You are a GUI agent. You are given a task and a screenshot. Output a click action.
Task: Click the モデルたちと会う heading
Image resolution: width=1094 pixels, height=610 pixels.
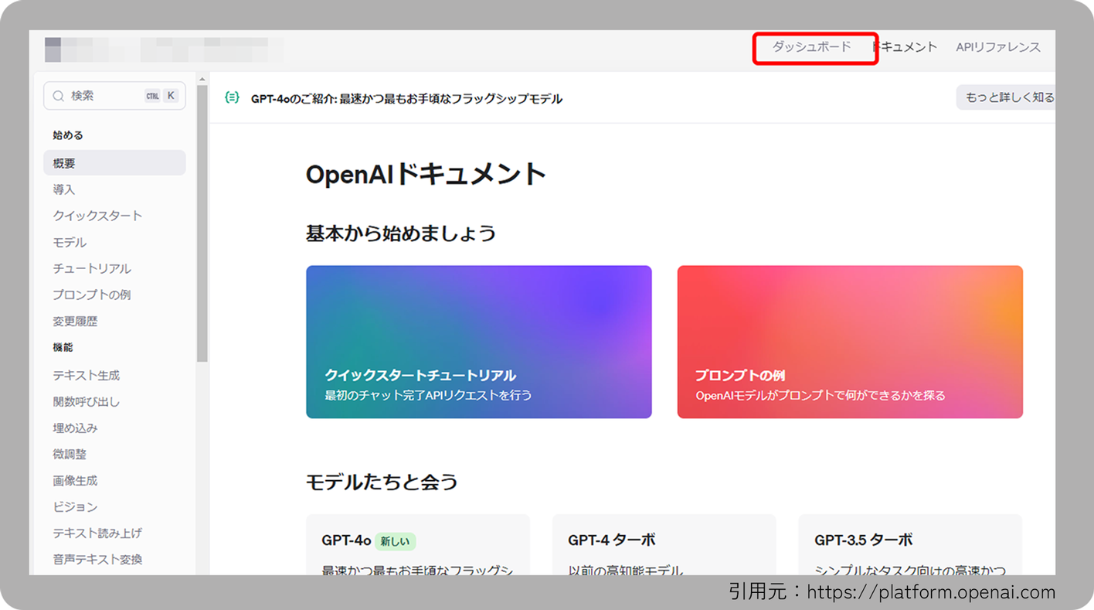[x=382, y=482]
